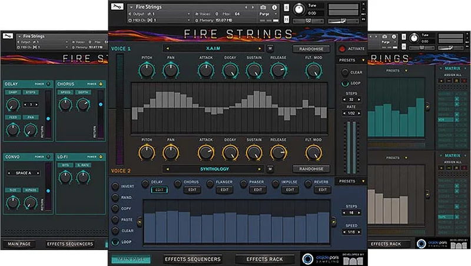
Task: Enable the Chorus effect sequencer
Action: [x=178, y=184]
